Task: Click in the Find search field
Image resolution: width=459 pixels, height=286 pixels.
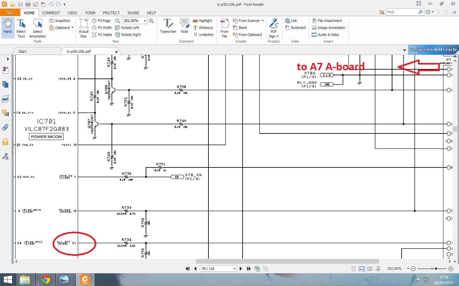Action: pyautogui.click(x=402, y=12)
